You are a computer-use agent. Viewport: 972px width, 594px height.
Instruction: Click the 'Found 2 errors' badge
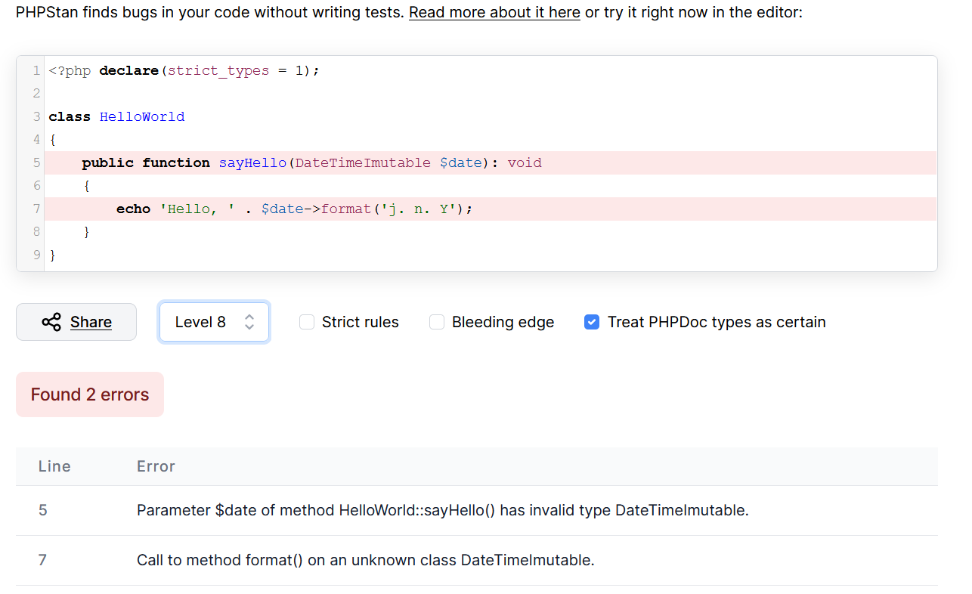pos(90,394)
